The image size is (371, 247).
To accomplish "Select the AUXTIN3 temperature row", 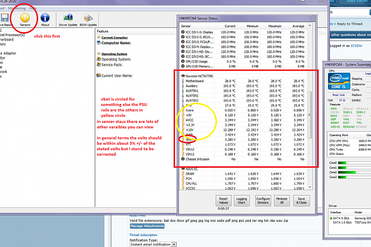I will click(244, 100).
